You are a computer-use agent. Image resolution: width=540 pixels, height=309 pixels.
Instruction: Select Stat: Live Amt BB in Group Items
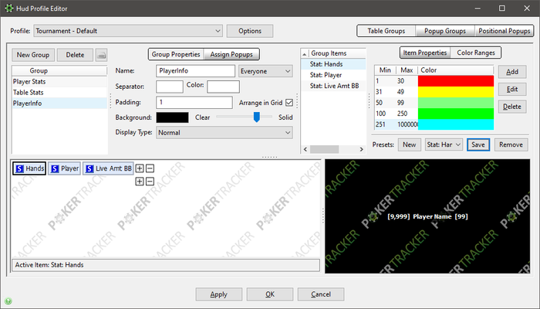coord(333,86)
